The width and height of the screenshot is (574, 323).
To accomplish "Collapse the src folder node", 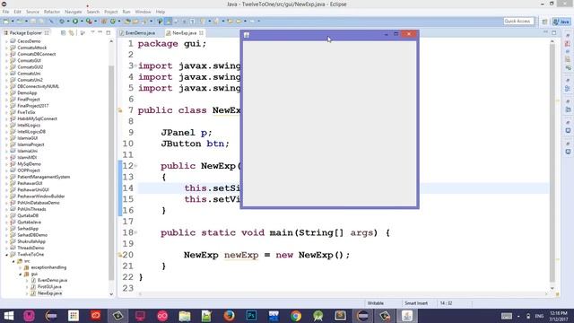I will tap(13, 261).
